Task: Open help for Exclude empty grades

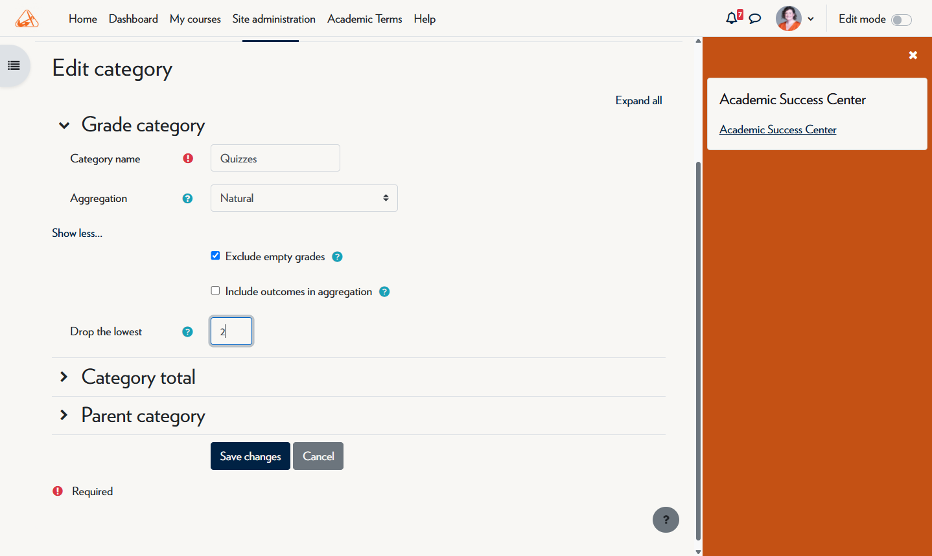Action: (337, 256)
